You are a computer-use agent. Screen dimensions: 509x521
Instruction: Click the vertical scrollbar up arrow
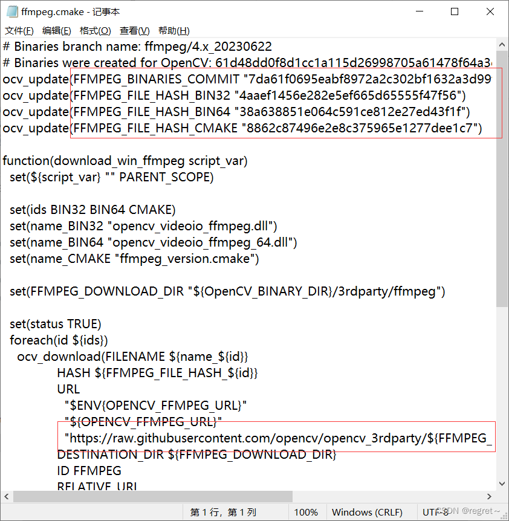tap(502, 45)
